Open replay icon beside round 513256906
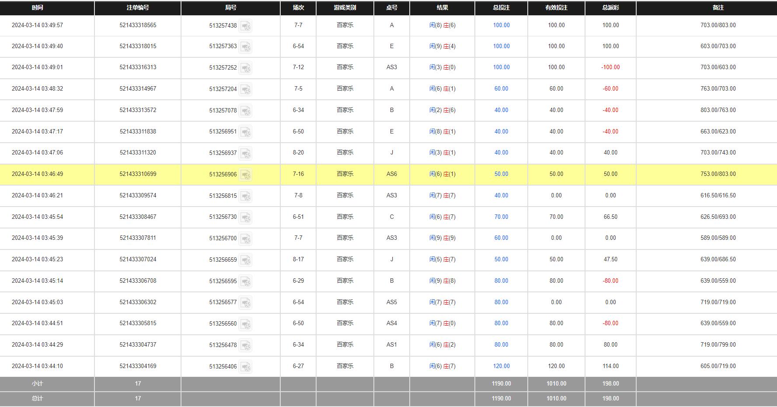 [245, 175]
